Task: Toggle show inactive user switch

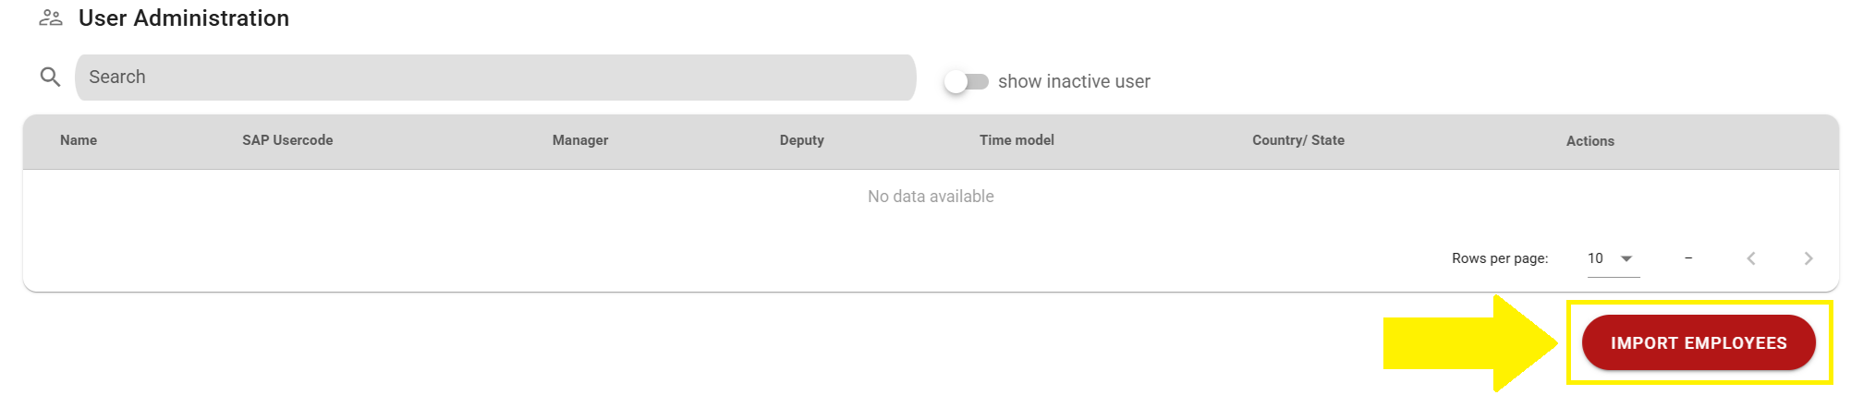Action: 966,82
